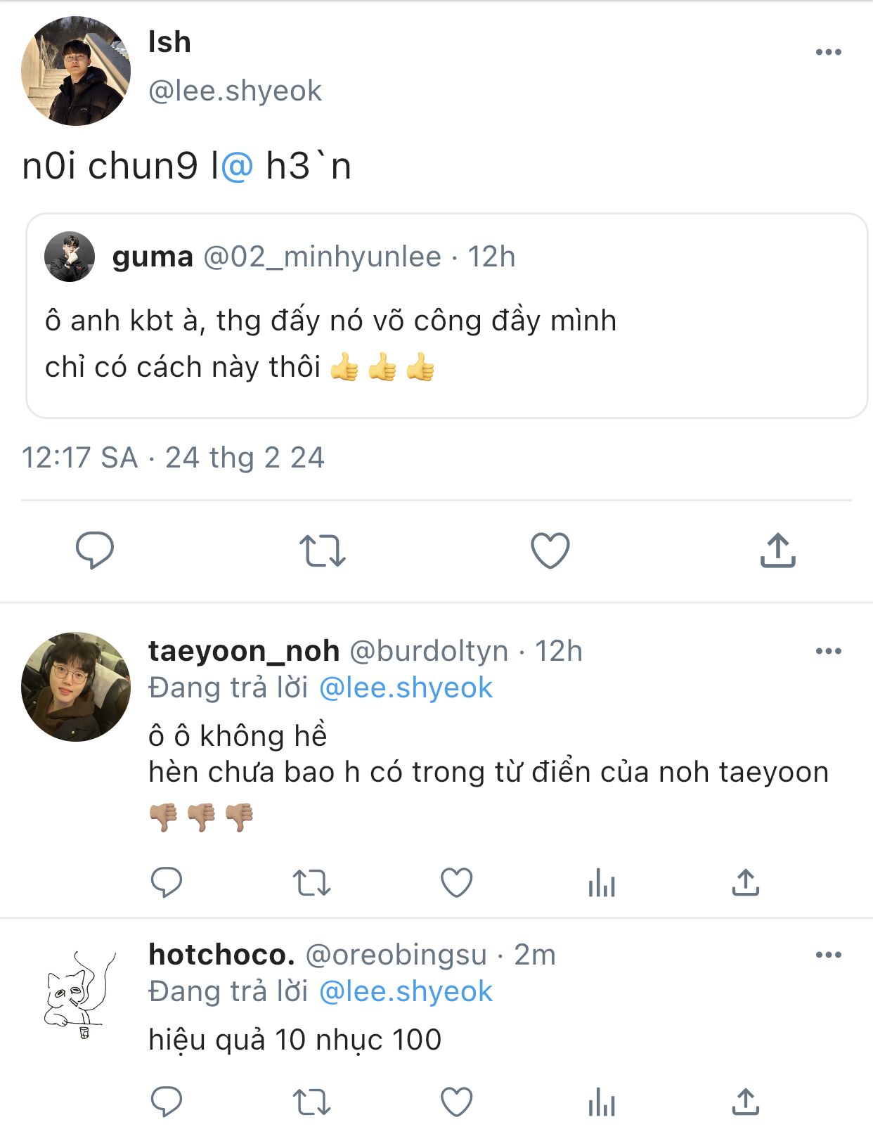Like taeyoon_noh's reply
This screenshot has width=873, height=1134.
[x=456, y=883]
